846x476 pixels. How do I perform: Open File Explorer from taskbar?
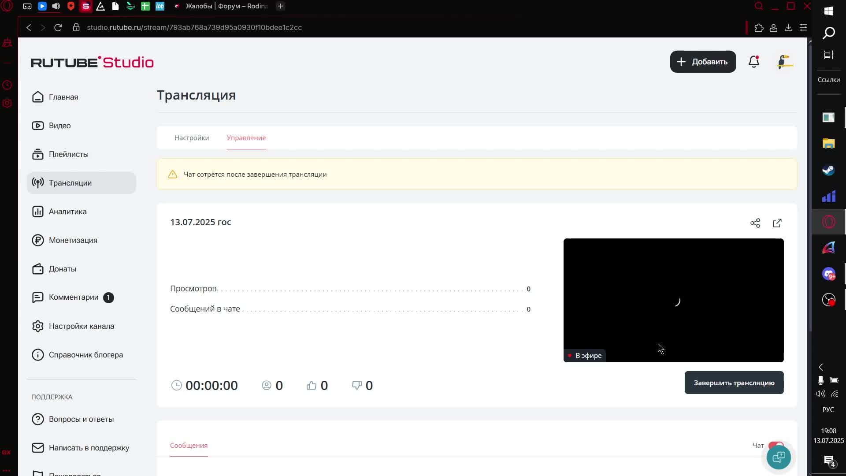[828, 144]
